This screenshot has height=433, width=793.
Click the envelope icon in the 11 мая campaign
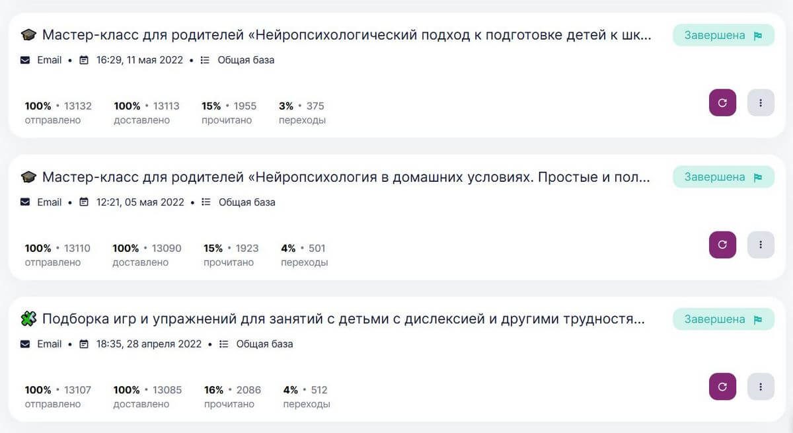25,60
